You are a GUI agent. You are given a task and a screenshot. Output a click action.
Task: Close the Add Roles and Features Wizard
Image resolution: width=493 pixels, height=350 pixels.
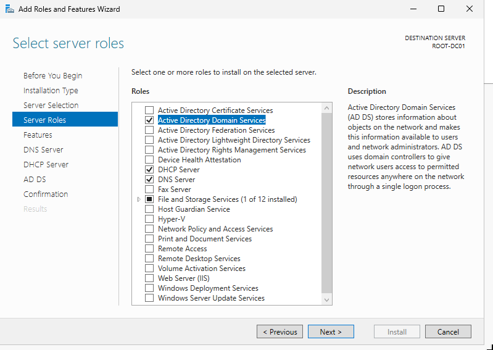click(469, 9)
